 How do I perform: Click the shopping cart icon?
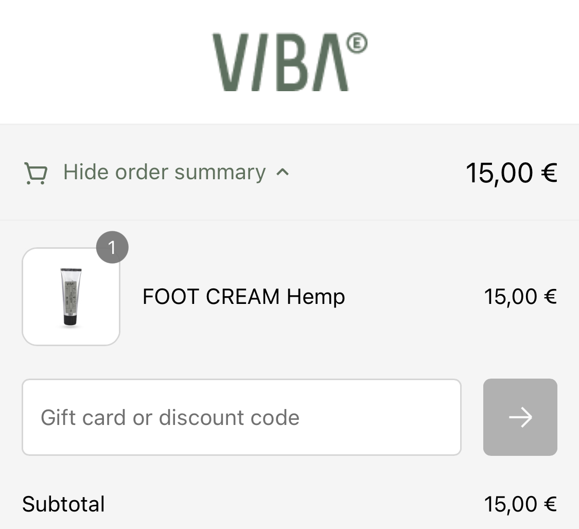click(x=36, y=173)
